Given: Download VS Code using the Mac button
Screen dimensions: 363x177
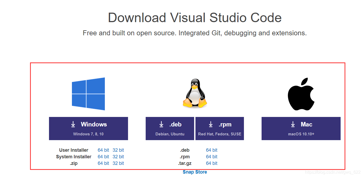Looking at the screenshot, I should (x=301, y=129).
